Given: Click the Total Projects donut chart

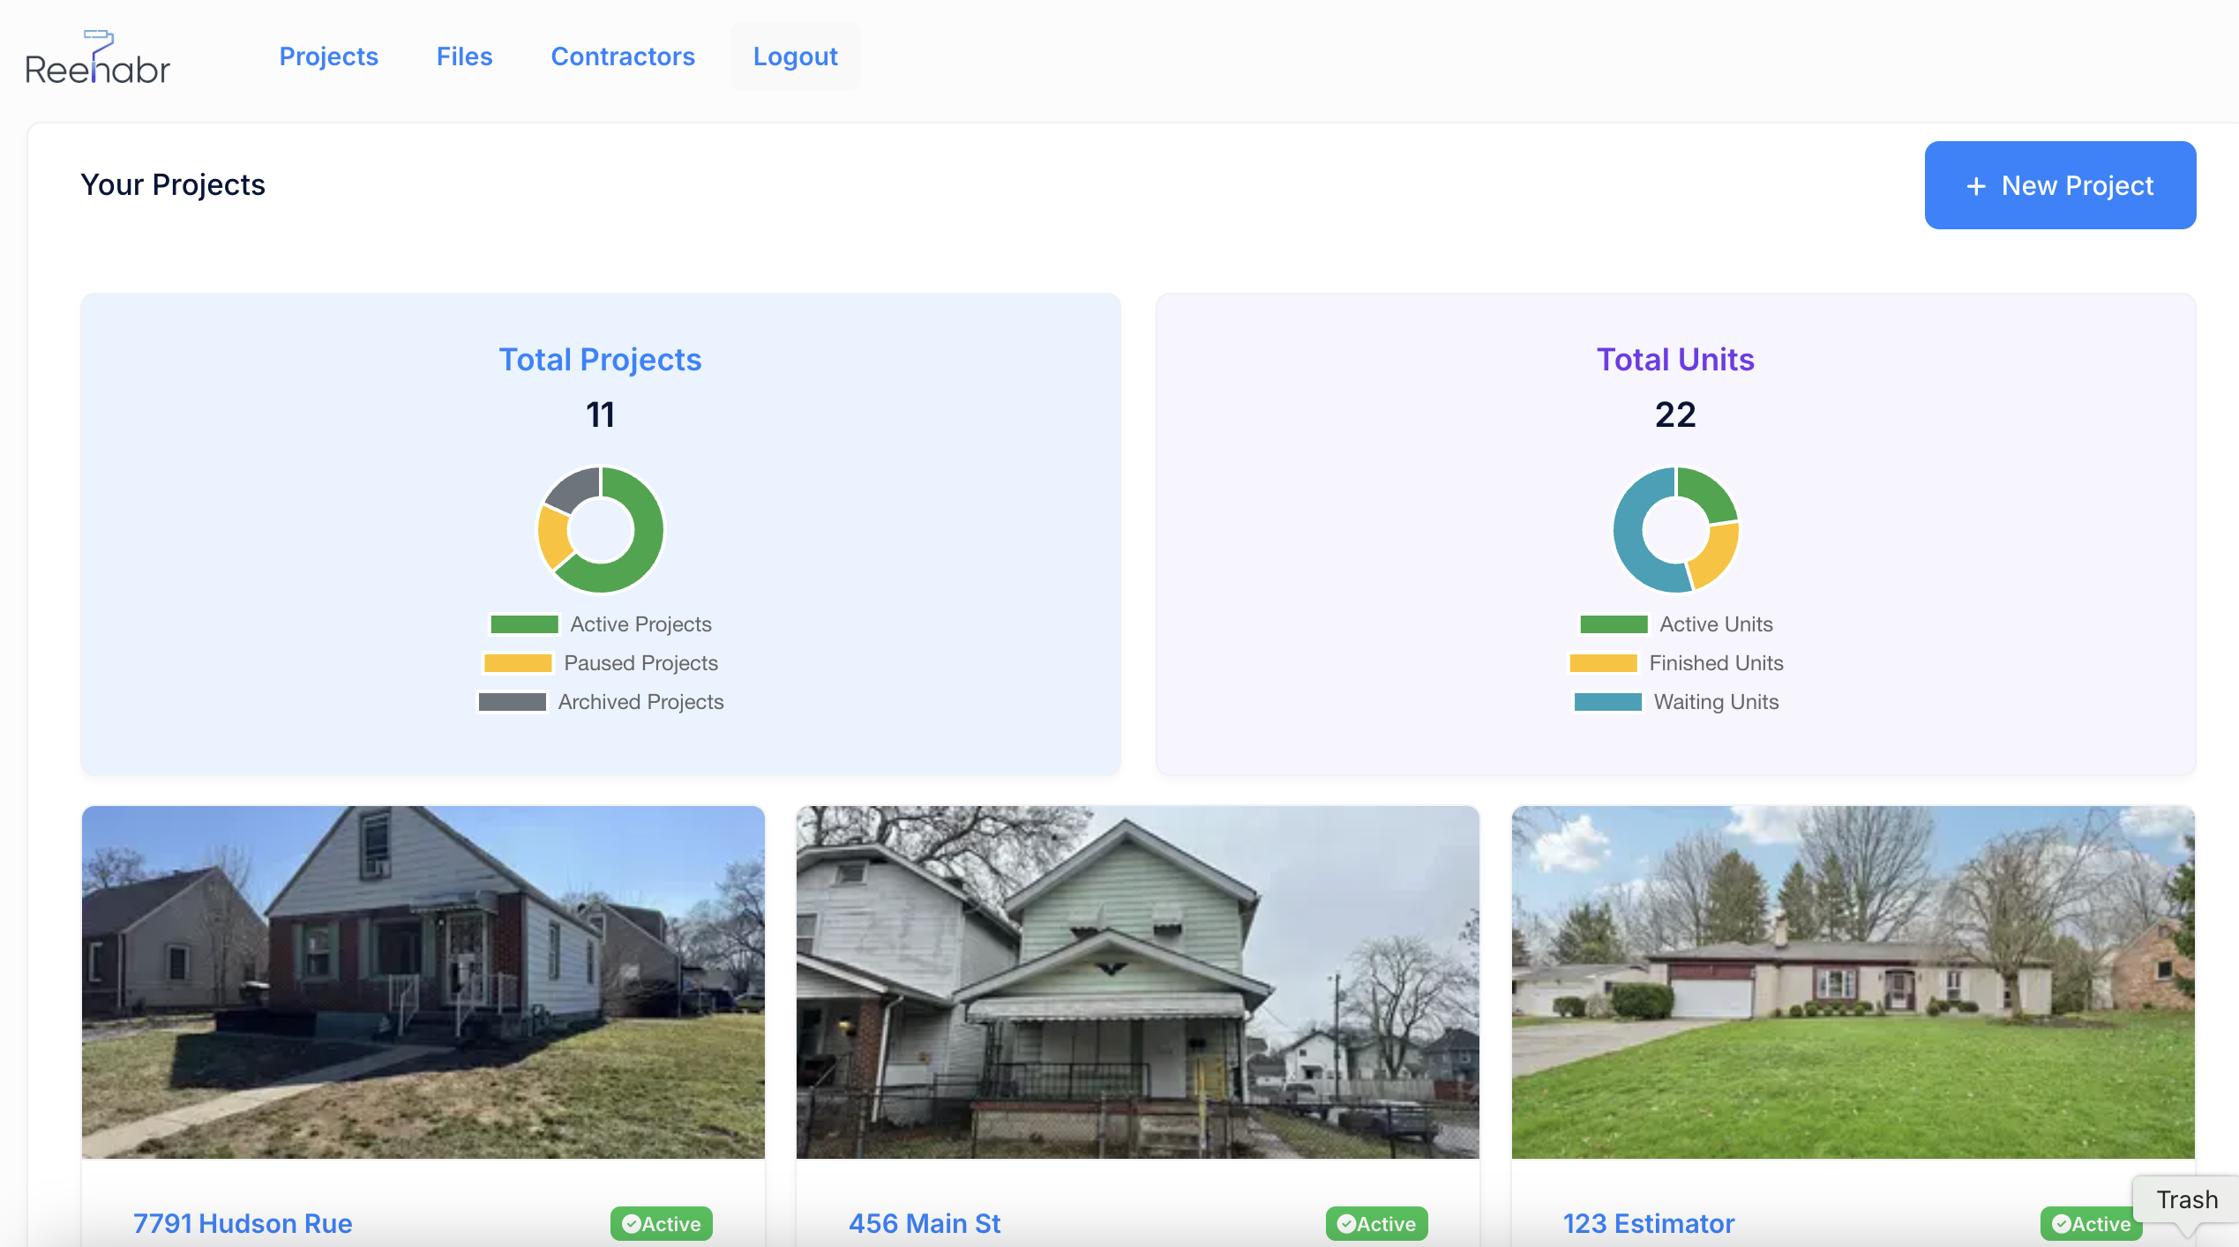Looking at the screenshot, I should click(600, 529).
